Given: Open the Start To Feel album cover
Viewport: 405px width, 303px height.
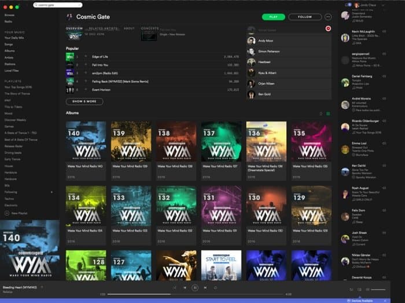Looking at the screenshot, I should coord(222,265).
